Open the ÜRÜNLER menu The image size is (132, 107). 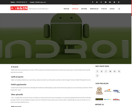(66, 9)
